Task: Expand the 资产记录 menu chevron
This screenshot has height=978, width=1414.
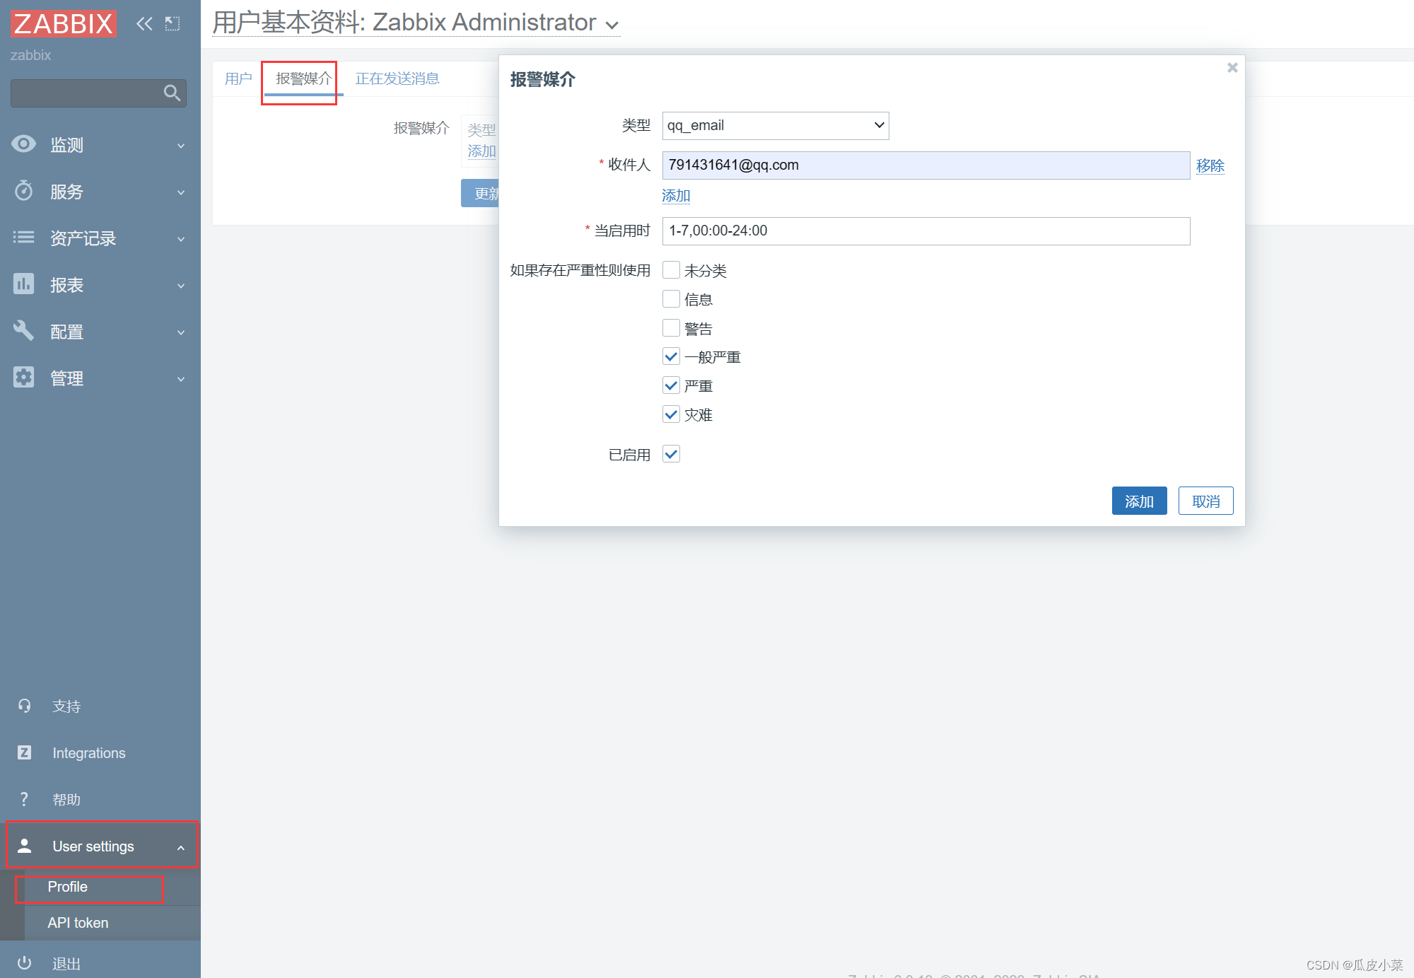Action: point(181,239)
